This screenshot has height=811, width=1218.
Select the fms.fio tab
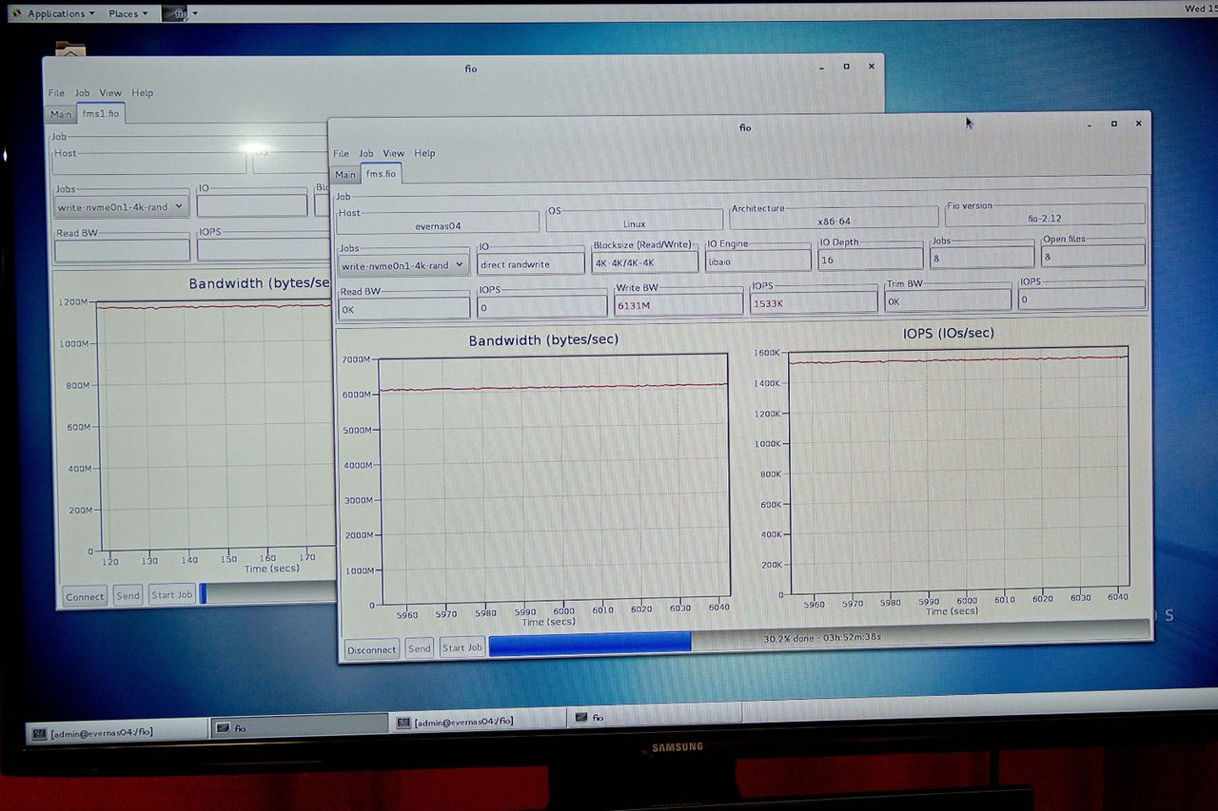coord(381,174)
